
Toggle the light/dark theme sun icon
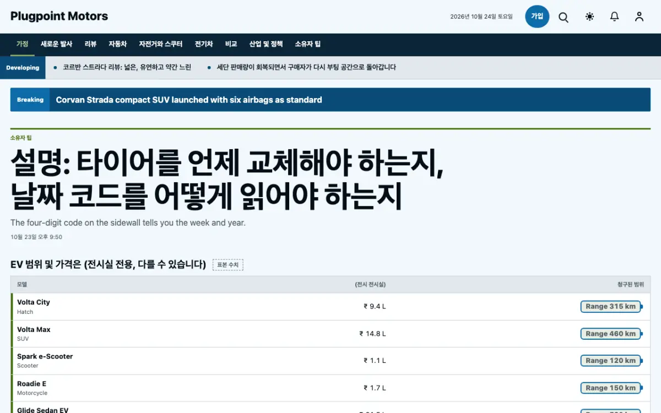pos(589,17)
